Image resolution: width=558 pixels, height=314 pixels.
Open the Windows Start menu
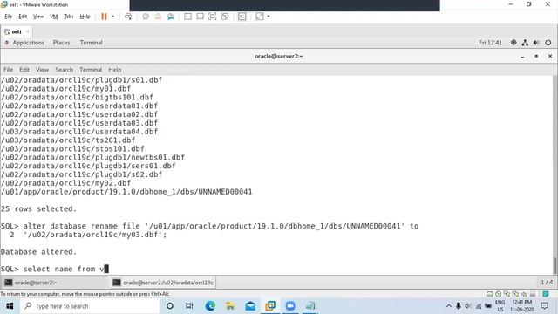10,306
